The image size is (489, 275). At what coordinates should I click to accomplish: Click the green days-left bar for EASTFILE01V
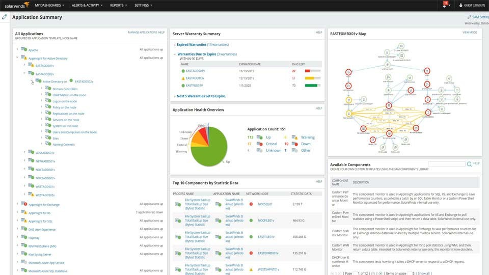(311, 86)
